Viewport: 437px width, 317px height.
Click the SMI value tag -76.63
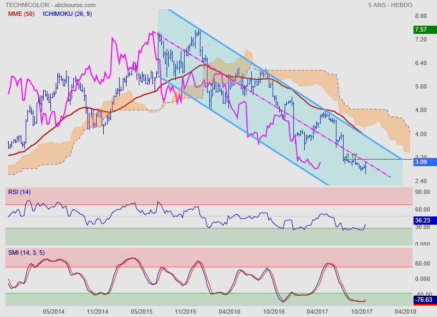[425, 300]
